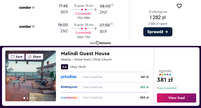
Task: Click the Lastminuter provider logo
Action: 100,43
